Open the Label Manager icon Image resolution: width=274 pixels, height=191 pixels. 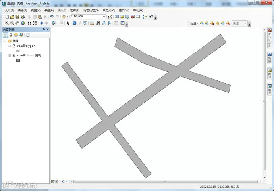point(201,23)
